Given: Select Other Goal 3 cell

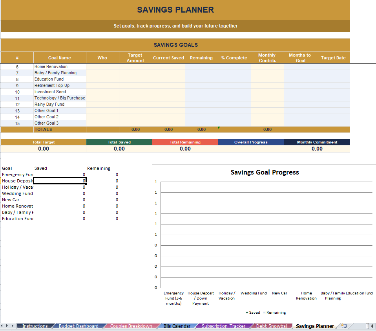Looking at the screenshot, I should 60,123.
